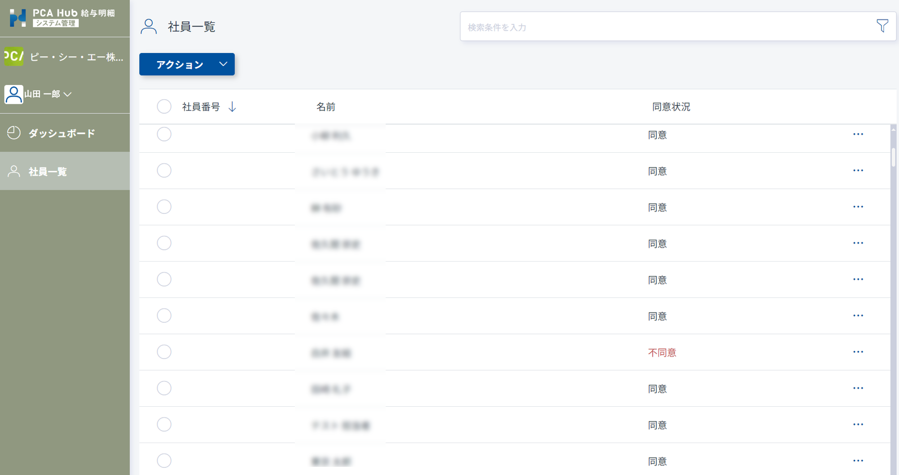Select the 社員一覧 sidebar menu item
Viewport: 899px width, 475px height.
point(65,171)
